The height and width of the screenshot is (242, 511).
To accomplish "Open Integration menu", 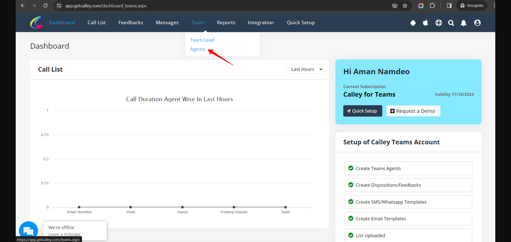I will point(261,23).
